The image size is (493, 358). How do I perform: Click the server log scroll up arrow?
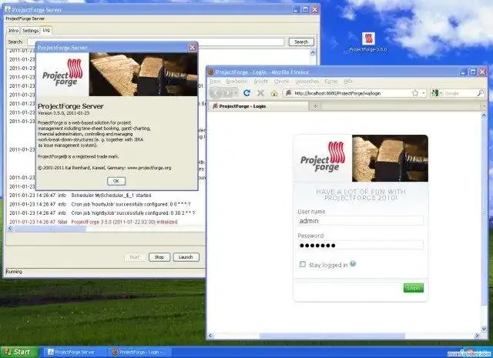(x=313, y=53)
